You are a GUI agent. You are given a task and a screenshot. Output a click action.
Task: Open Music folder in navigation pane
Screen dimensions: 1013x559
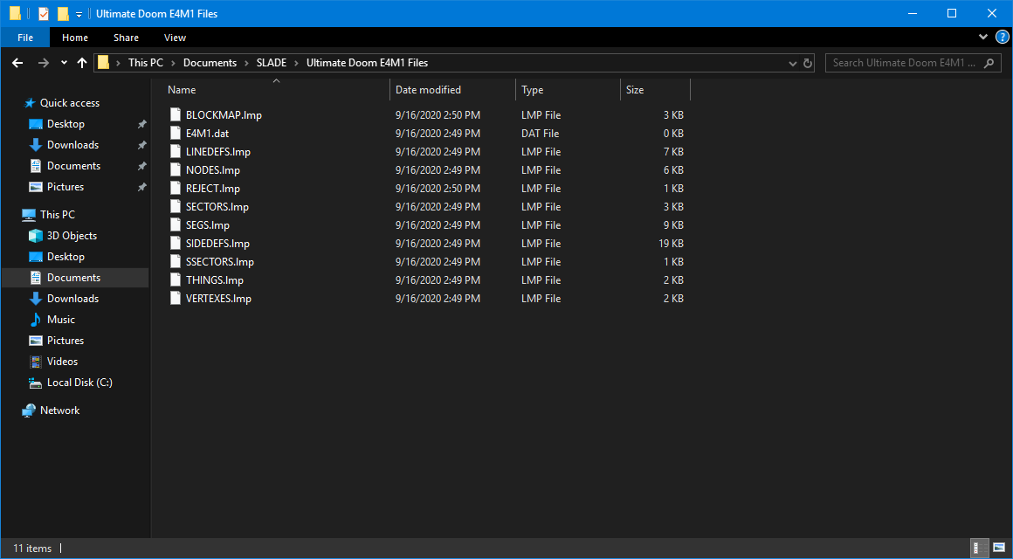pyautogui.click(x=60, y=320)
